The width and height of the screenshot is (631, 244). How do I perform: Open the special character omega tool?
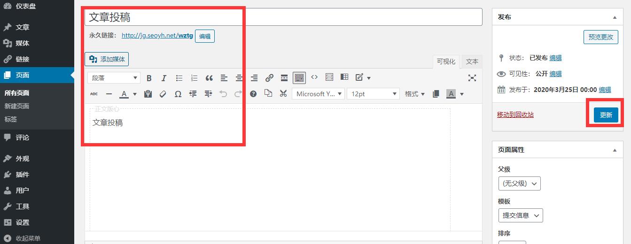[x=178, y=94]
